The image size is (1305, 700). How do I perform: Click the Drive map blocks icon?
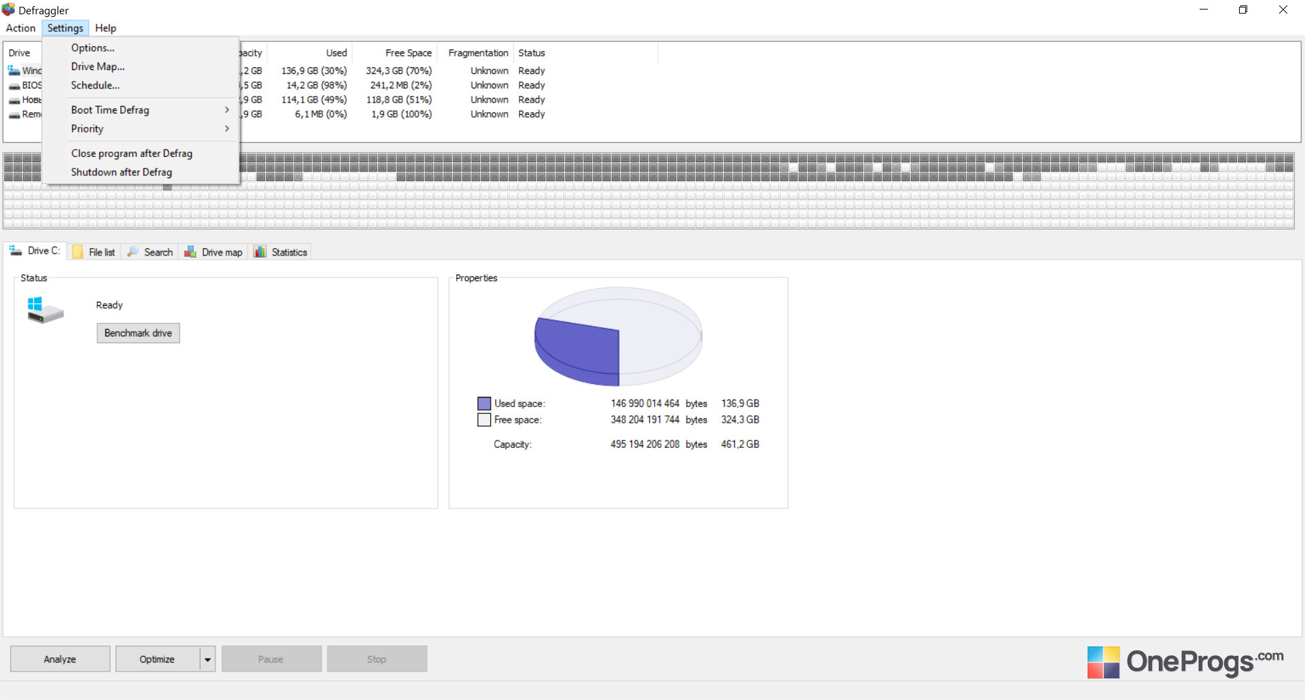(x=190, y=252)
